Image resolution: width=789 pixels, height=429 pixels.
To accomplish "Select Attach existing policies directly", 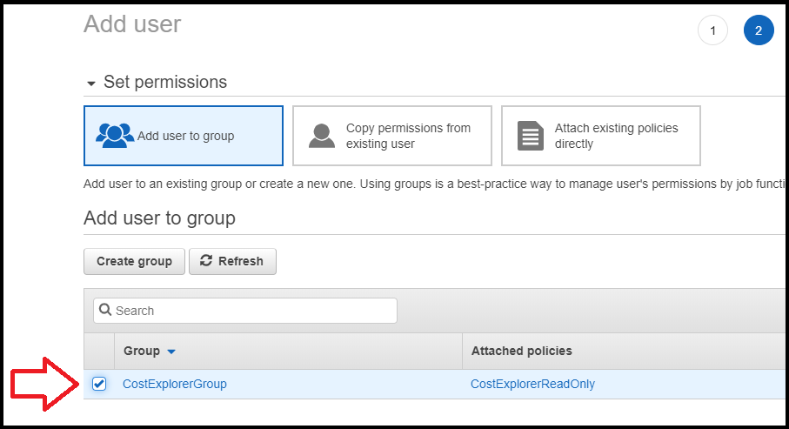I will [601, 136].
